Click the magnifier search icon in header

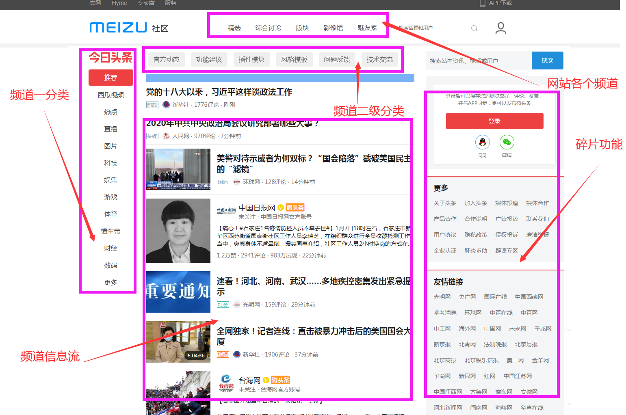pyautogui.click(x=474, y=28)
